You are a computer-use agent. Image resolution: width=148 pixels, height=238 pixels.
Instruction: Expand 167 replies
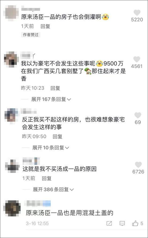point(51,99)
